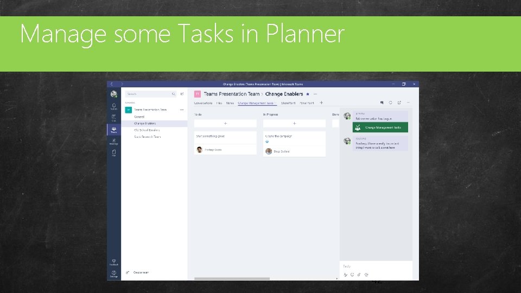Add a task to In Progress bucket
Viewport: 521px width, 293px height.
294,123
